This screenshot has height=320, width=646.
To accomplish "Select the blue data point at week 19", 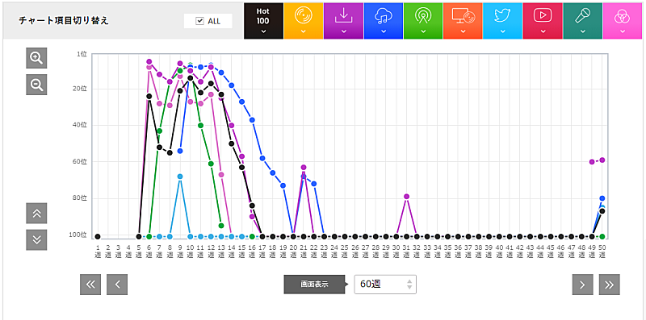I will tap(283, 185).
